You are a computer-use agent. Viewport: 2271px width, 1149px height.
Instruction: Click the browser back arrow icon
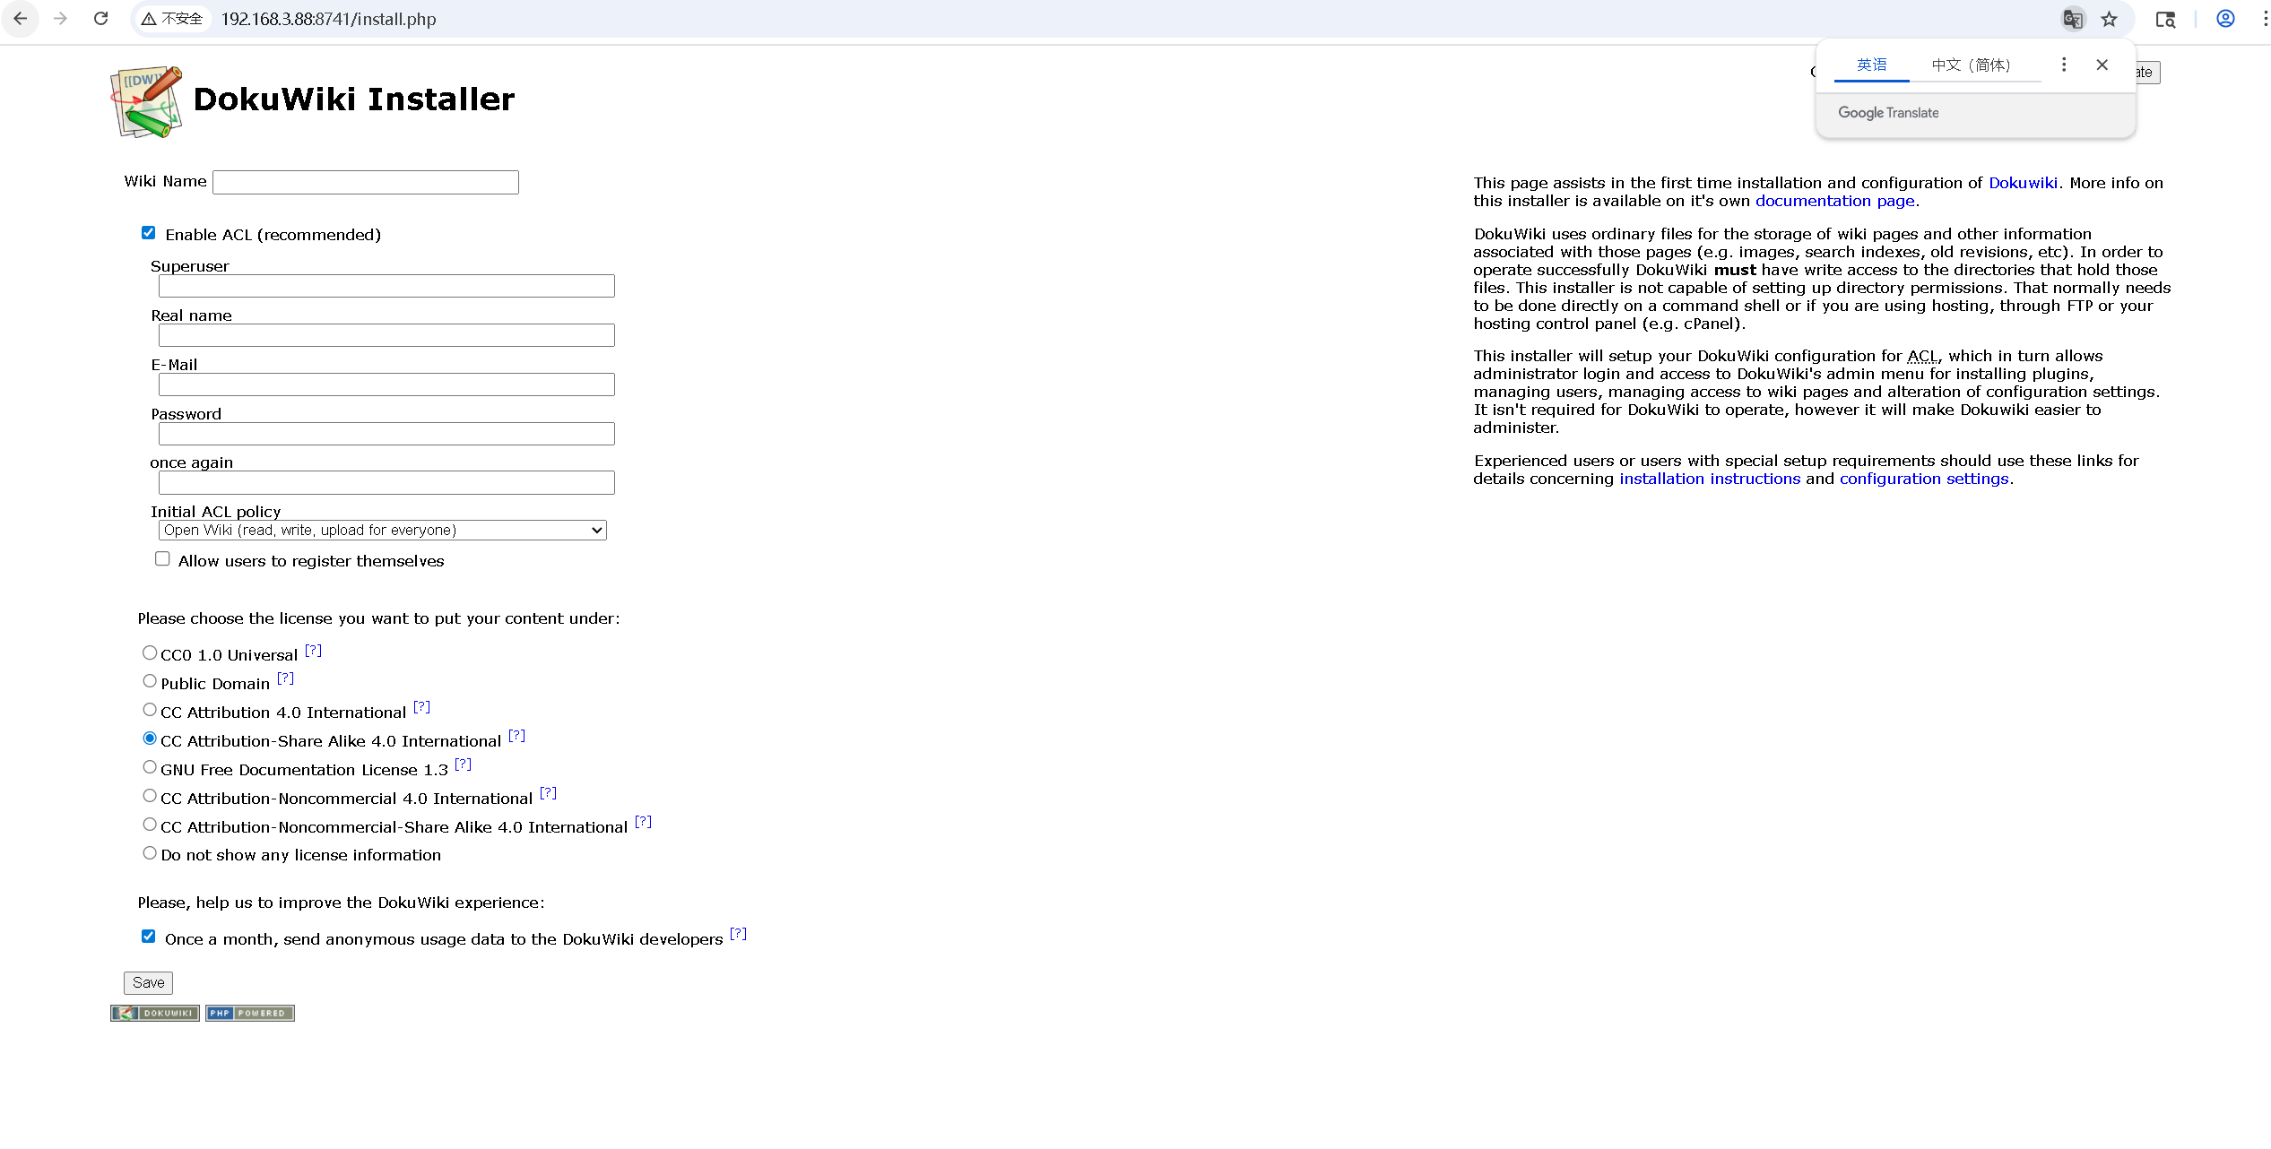(20, 19)
